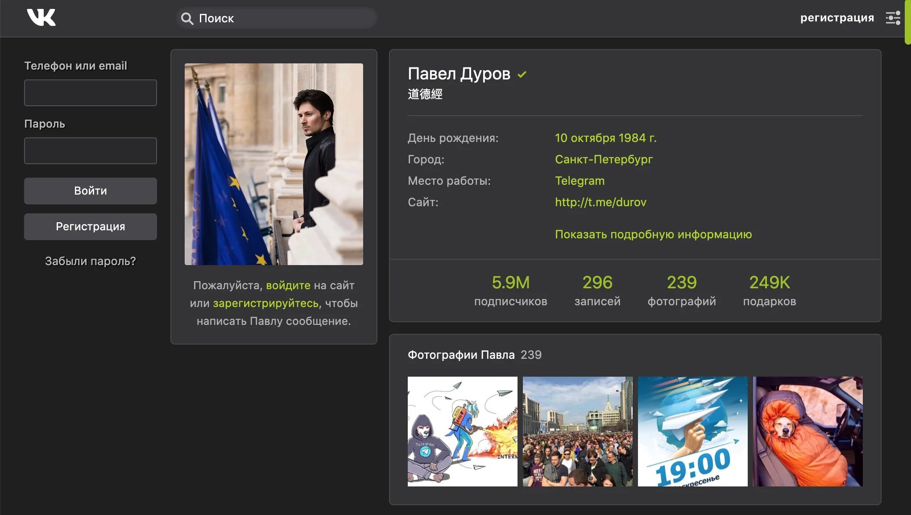Click the Телефон или email input field
This screenshot has height=515, width=911.
pyautogui.click(x=91, y=93)
